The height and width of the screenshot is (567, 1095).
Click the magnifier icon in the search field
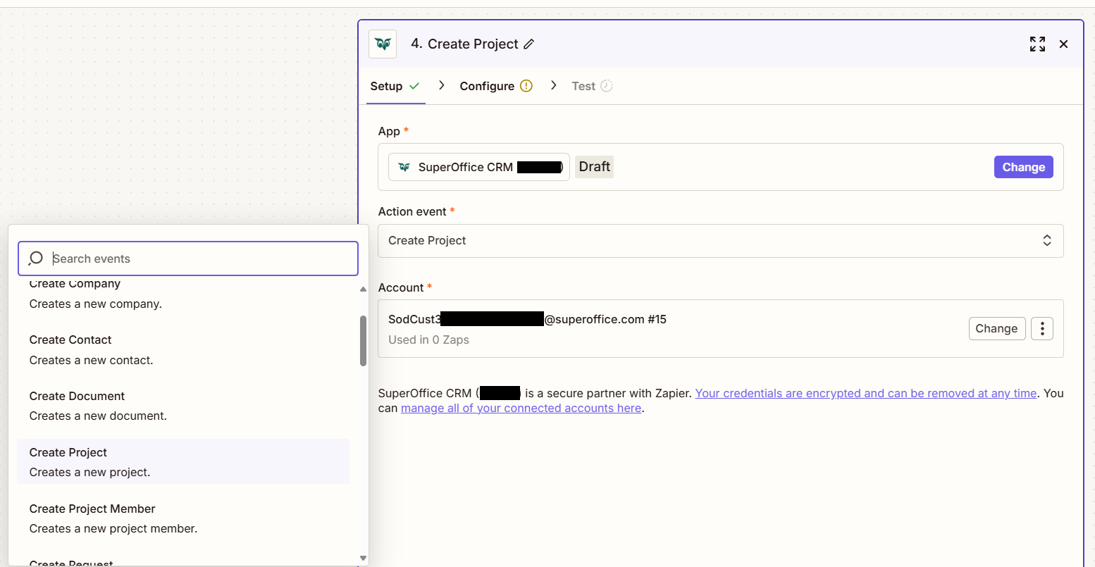[35, 258]
